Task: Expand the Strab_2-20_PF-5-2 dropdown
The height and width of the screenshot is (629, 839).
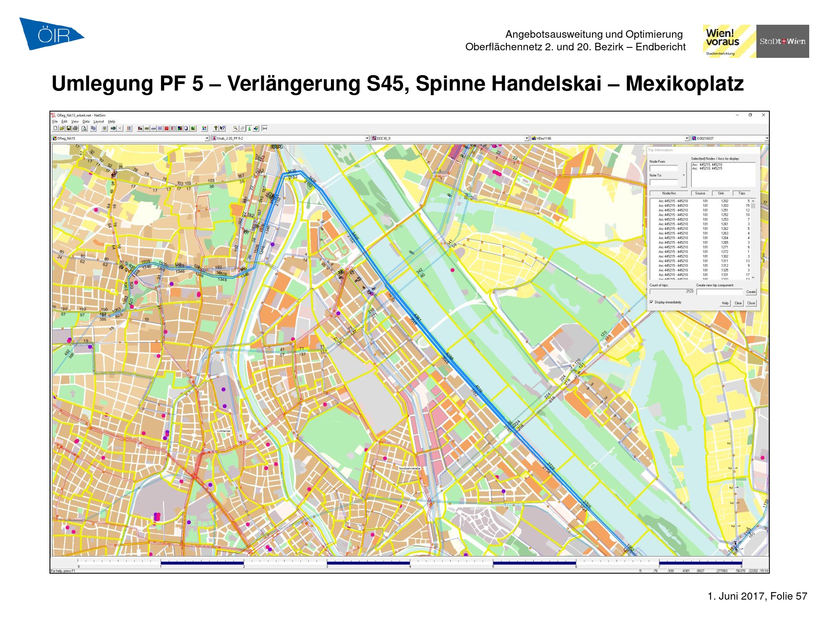Action: tap(367, 138)
